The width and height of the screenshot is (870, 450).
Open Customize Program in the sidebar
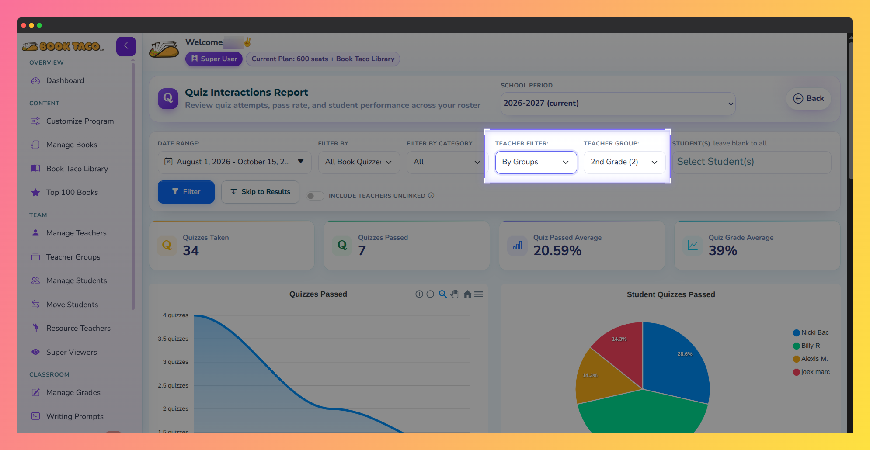point(80,121)
